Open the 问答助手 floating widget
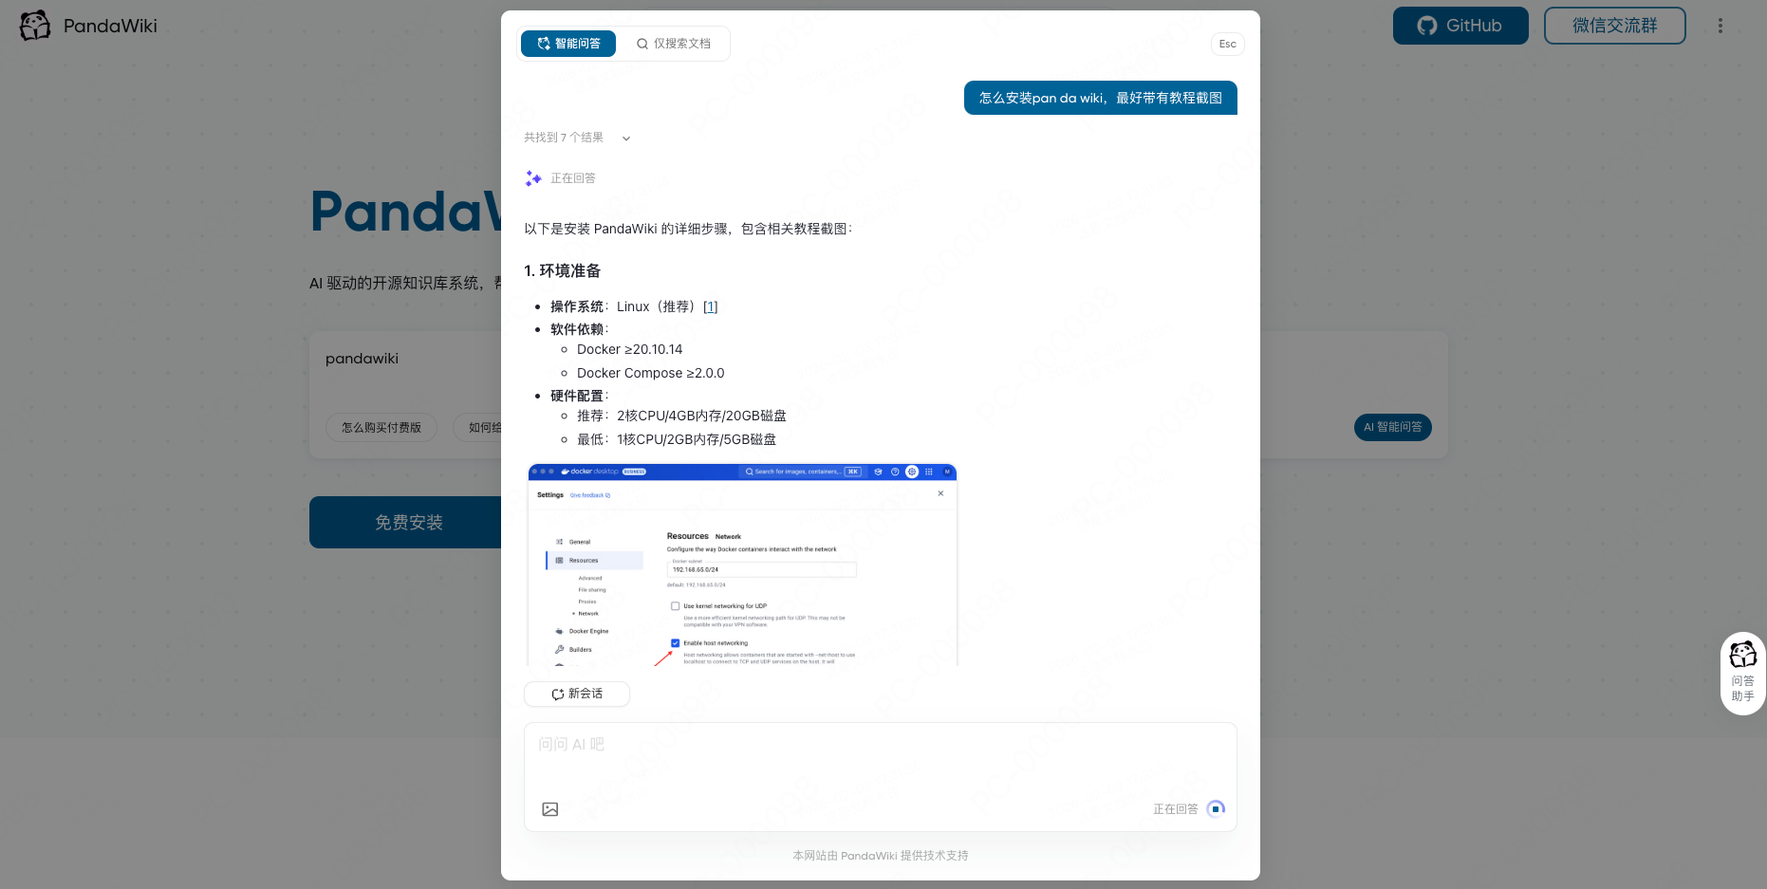This screenshot has height=889, width=1767. [1742, 674]
